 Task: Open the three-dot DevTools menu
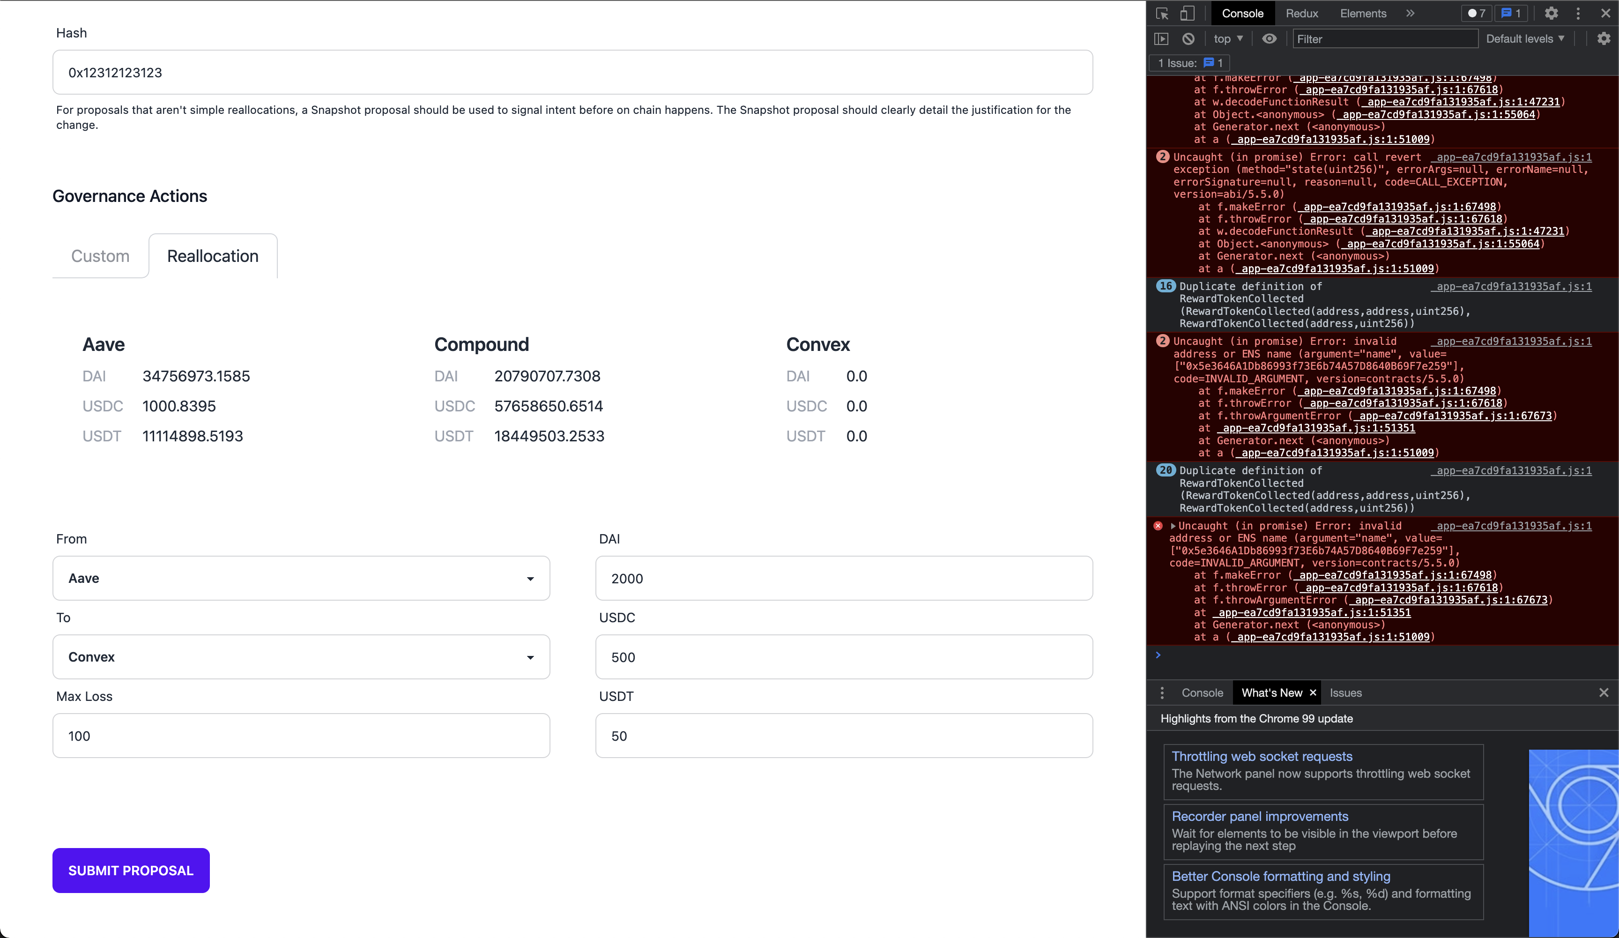coord(1579,13)
